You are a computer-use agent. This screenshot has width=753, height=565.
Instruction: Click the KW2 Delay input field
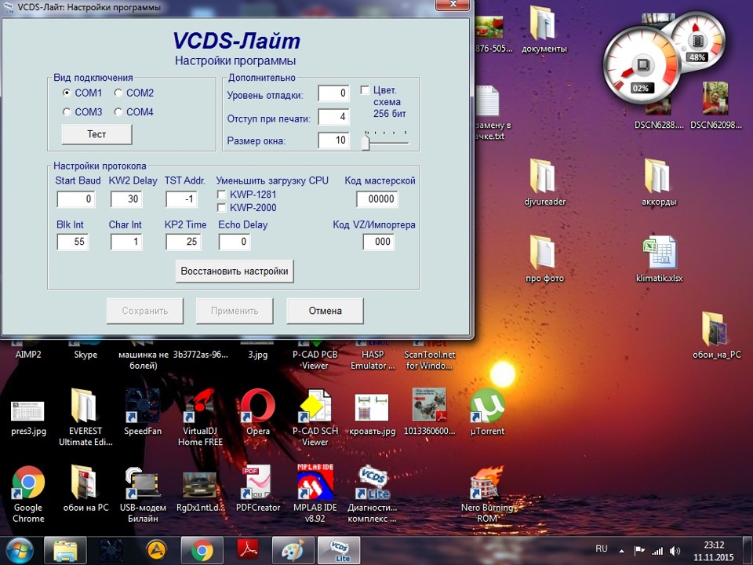[x=126, y=199]
